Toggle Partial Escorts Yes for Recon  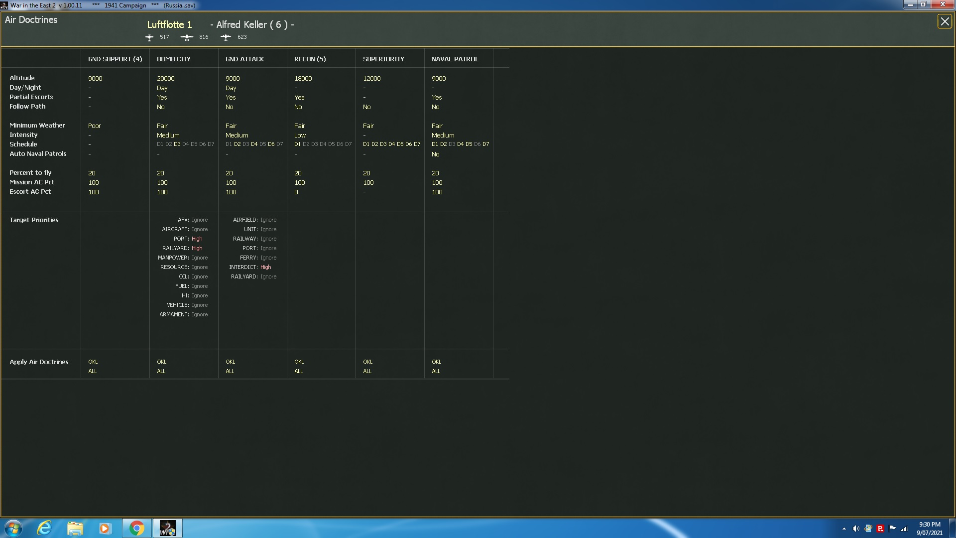[299, 98]
